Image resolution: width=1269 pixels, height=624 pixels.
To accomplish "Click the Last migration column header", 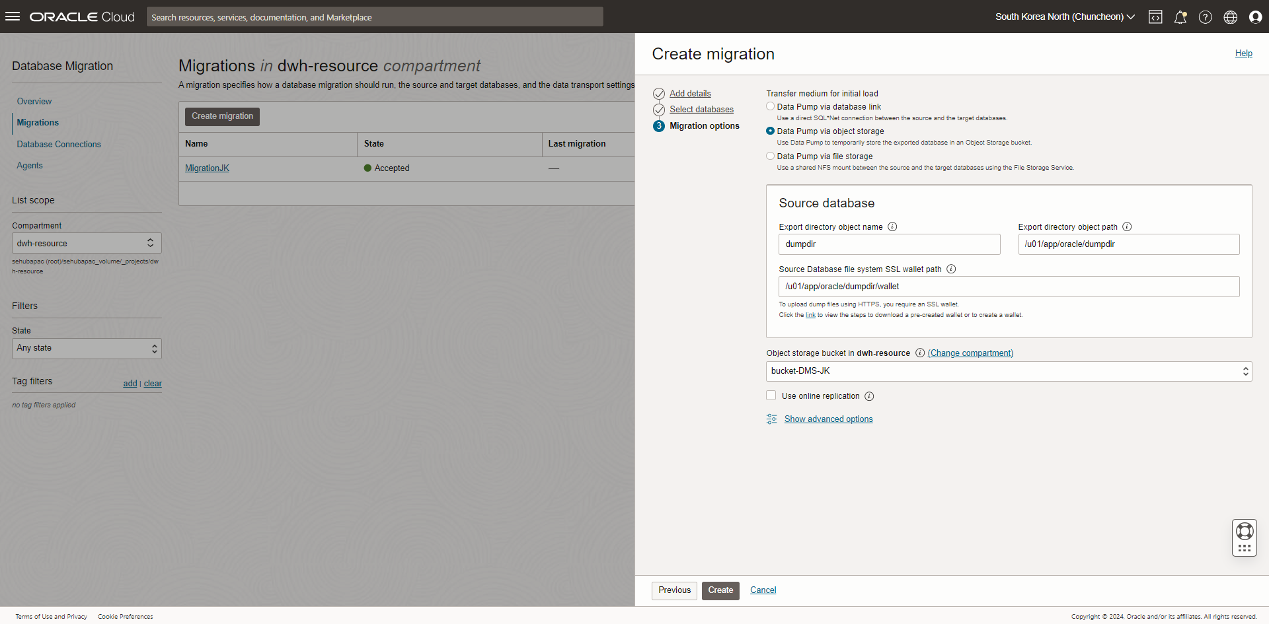I will pyautogui.click(x=576, y=144).
